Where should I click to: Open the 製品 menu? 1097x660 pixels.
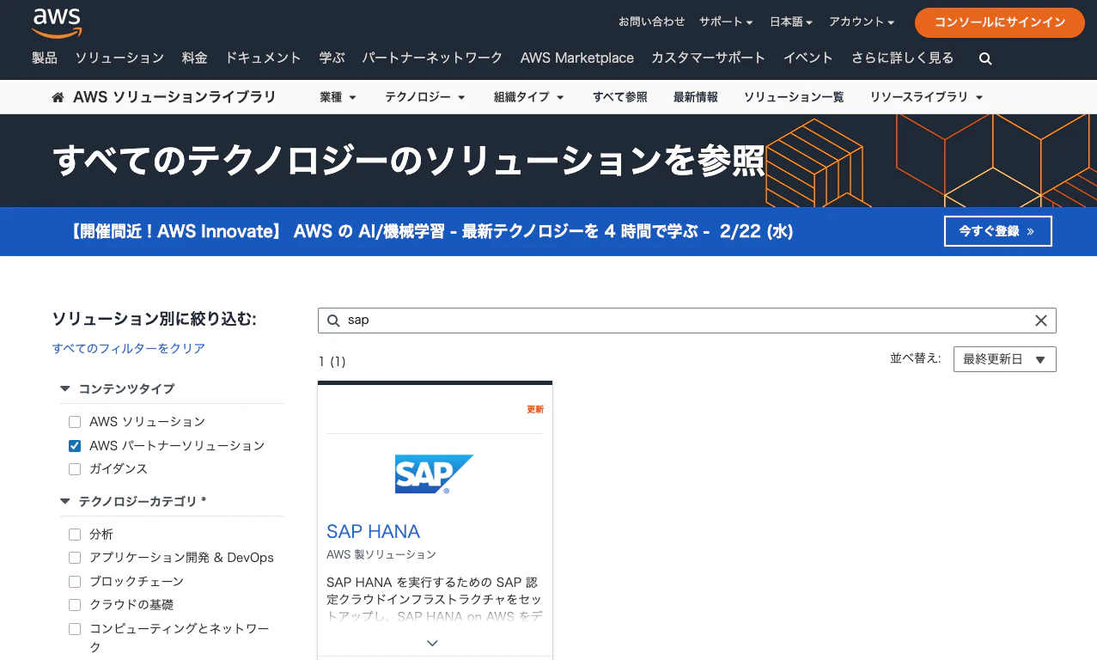45,58
